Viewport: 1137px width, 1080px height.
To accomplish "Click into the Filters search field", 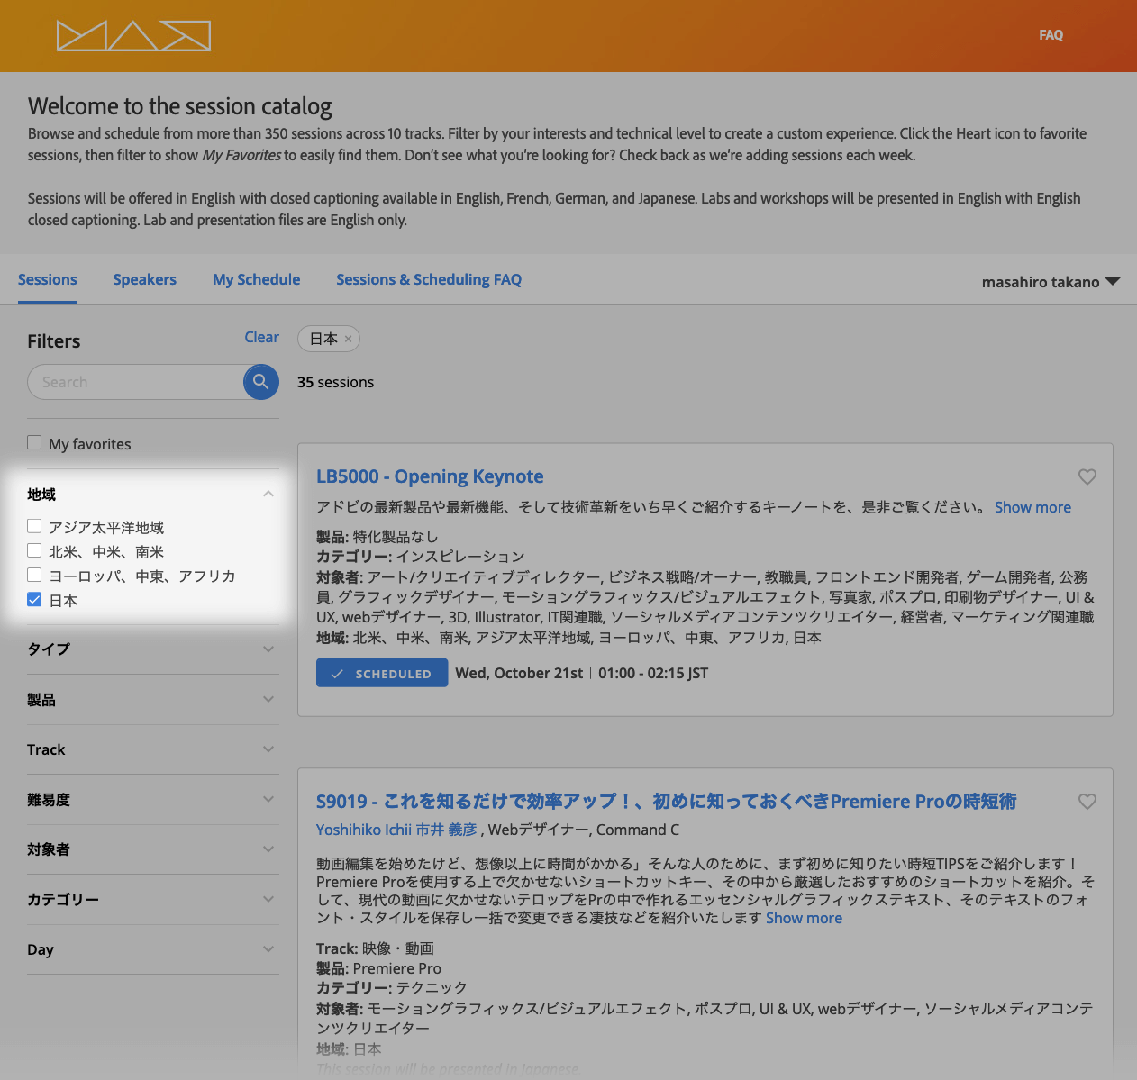I will coord(136,382).
